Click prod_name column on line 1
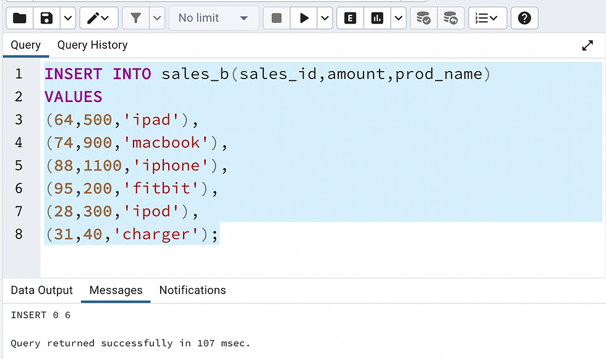Screen dimensions: 606x359 coord(438,74)
